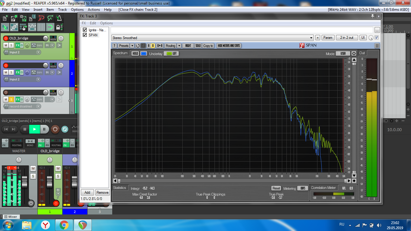Open the master channel settings gear icon
Viewport: 411px width, 231px height.
[x=31, y=203]
